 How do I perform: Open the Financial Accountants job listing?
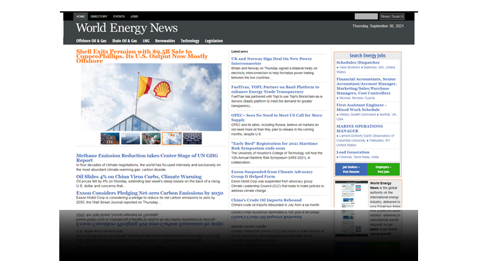click(x=366, y=86)
